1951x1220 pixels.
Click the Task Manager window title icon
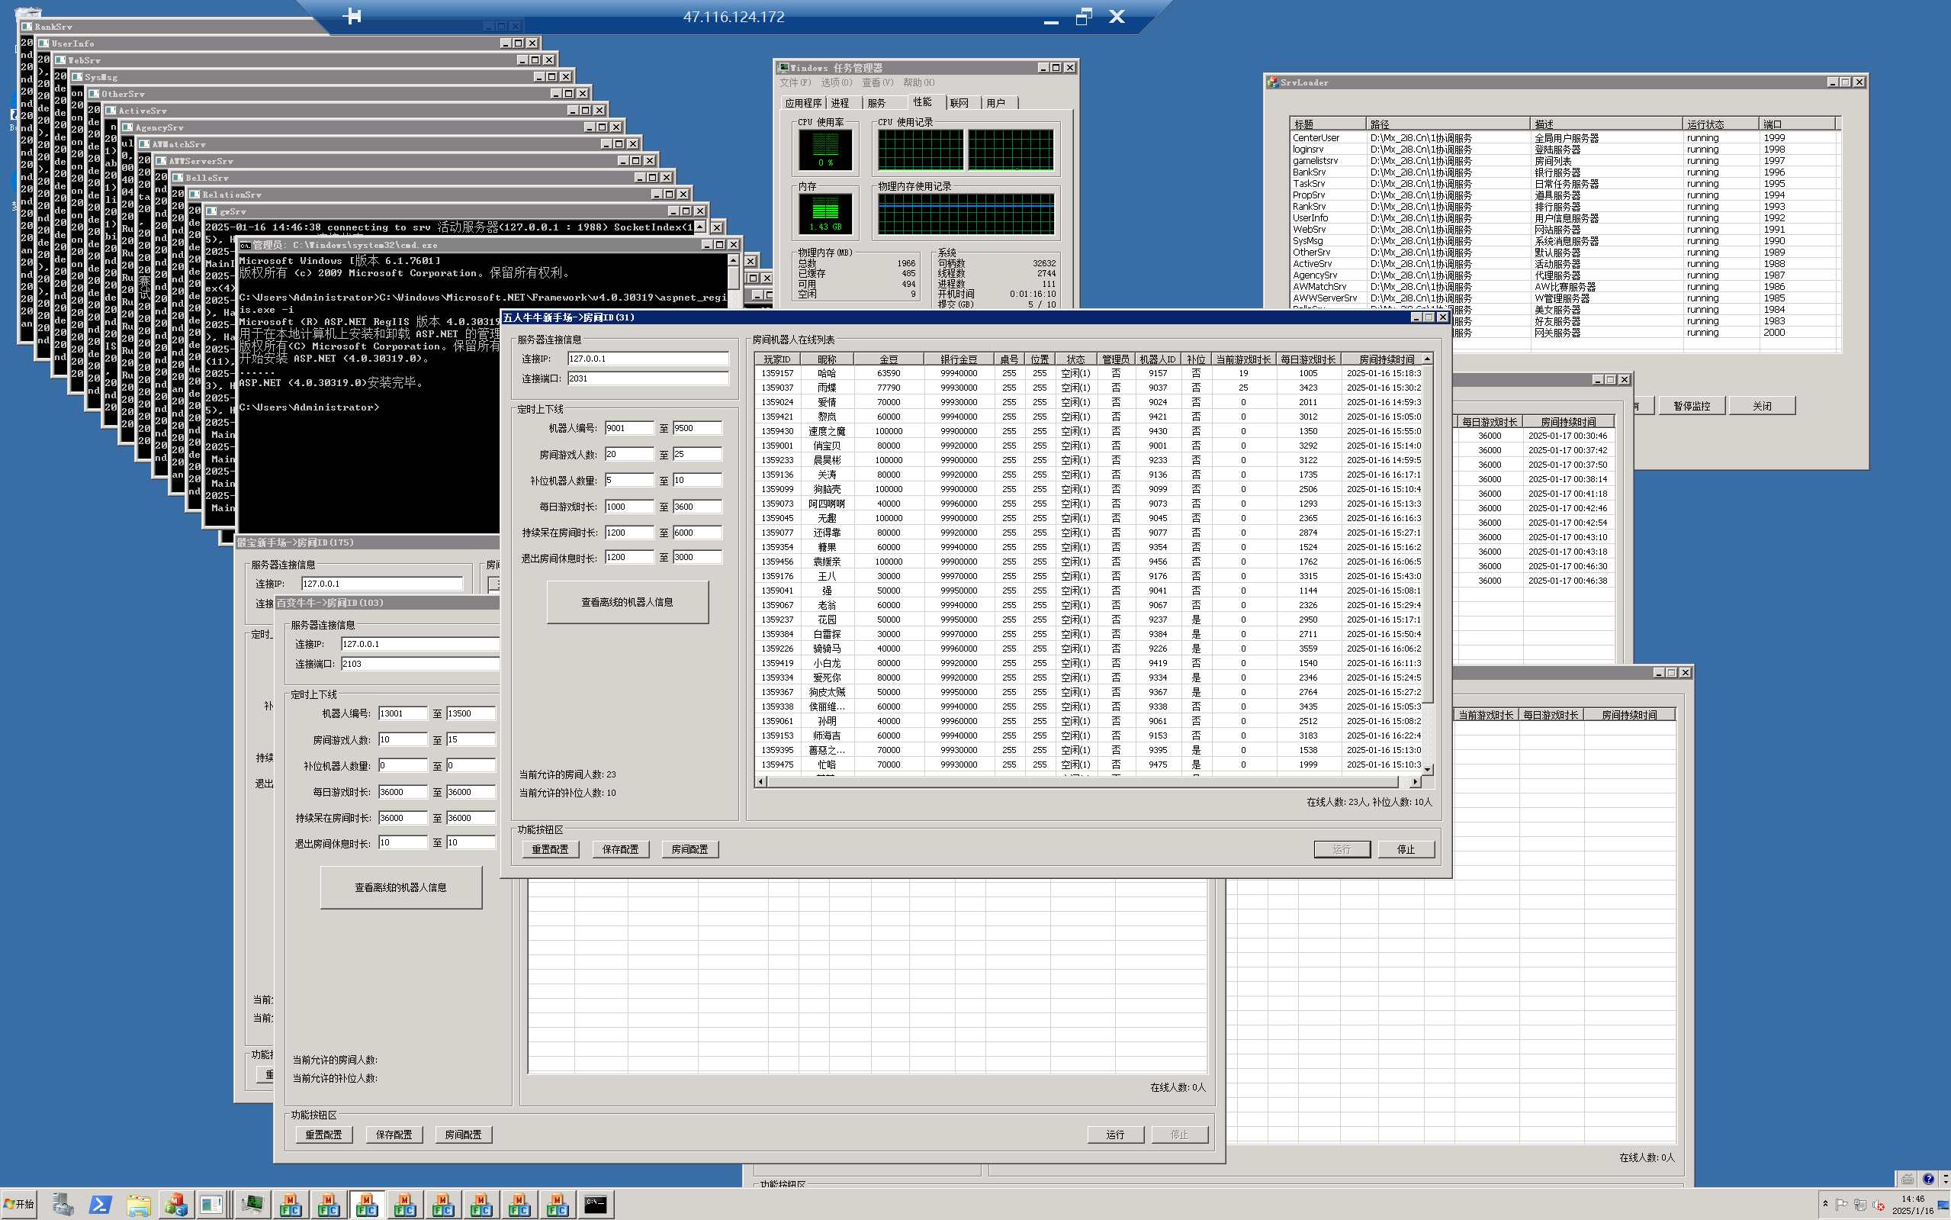tap(783, 68)
